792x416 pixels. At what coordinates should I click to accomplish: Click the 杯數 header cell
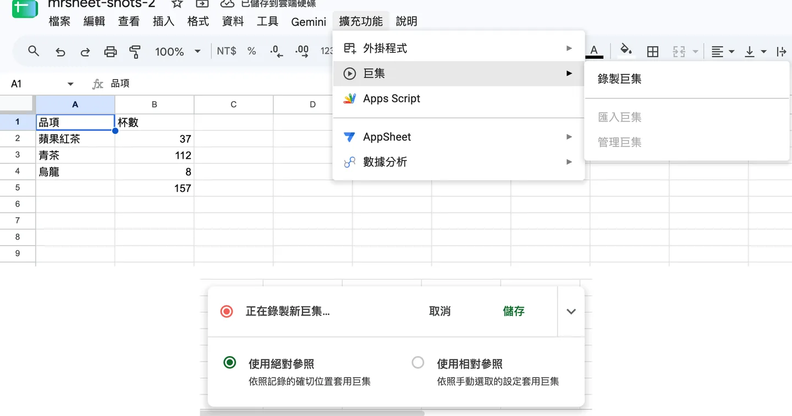pyautogui.click(x=155, y=123)
